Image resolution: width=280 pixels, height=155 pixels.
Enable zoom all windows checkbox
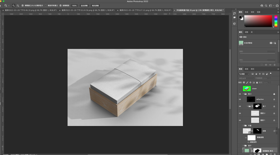tap(46, 6)
